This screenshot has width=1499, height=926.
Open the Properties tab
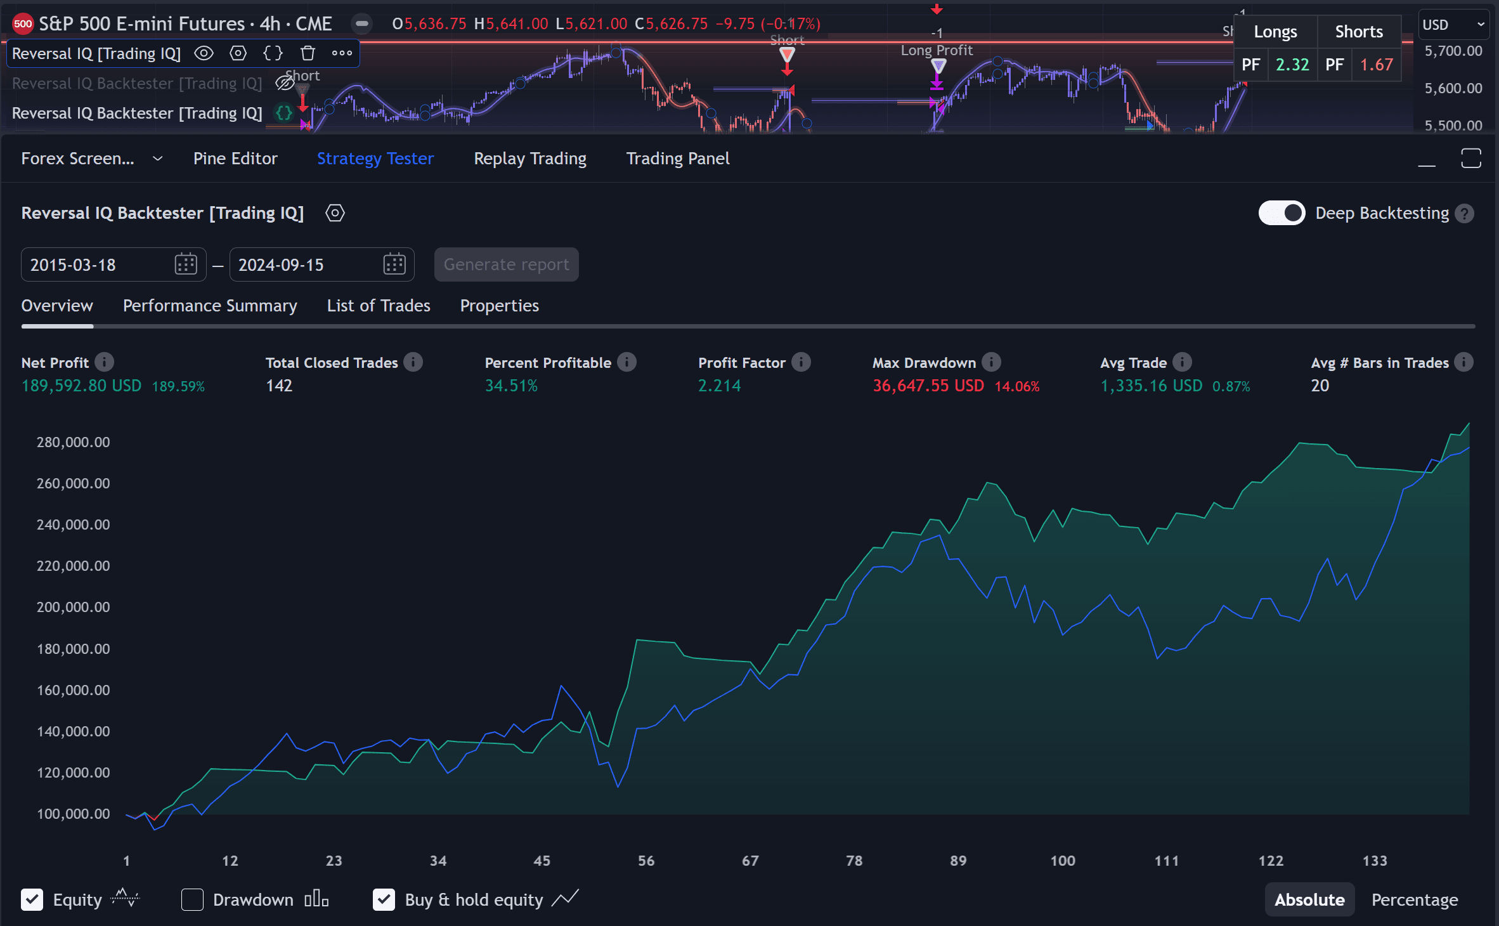pyautogui.click(x=500, y=306)
